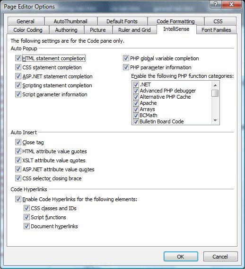Switch to the Code Formatting tab
The width and height of the screenshot is (245, 269).
[x=175, y=21]
